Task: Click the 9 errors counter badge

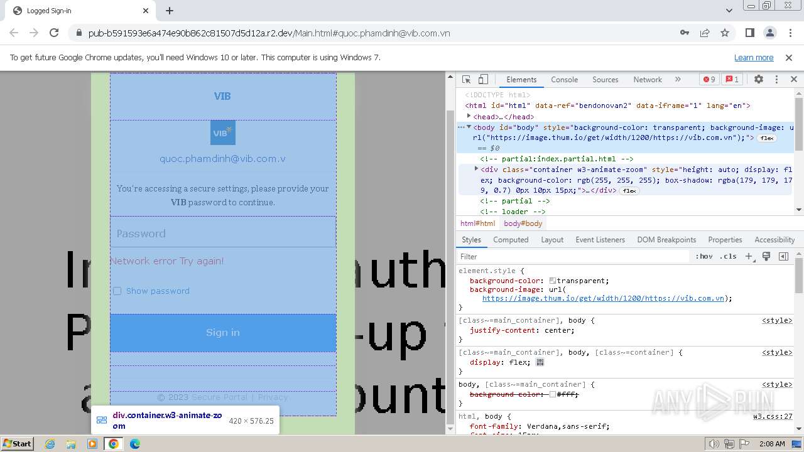Action: coord(709,80)
